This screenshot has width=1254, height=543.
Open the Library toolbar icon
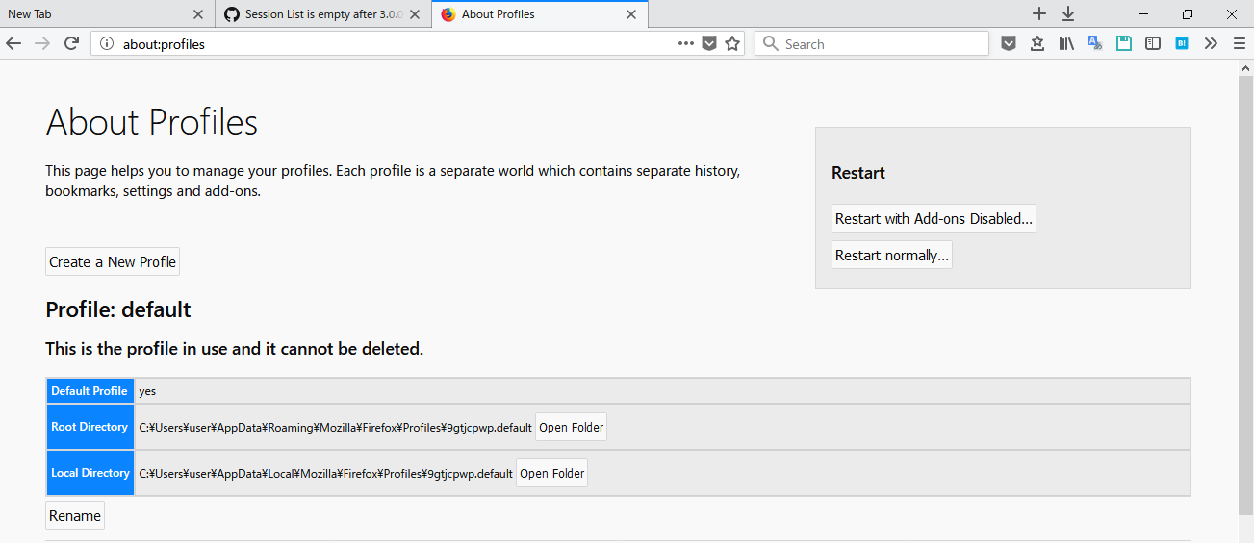[1066, 43]
